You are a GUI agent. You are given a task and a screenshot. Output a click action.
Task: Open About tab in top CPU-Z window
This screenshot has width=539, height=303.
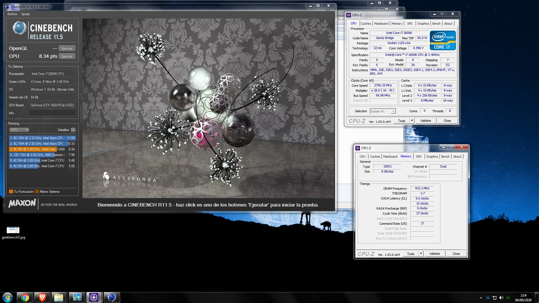pos(448,24)
